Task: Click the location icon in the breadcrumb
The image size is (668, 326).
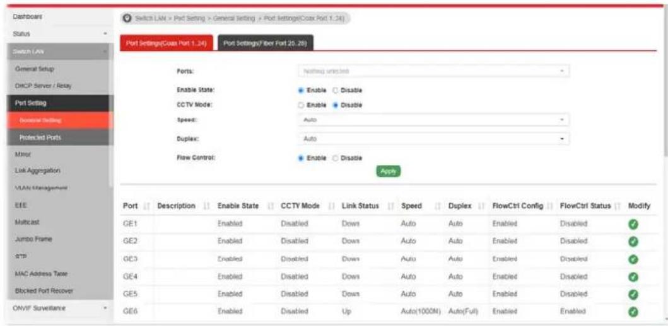Action: tap(127, 19)
